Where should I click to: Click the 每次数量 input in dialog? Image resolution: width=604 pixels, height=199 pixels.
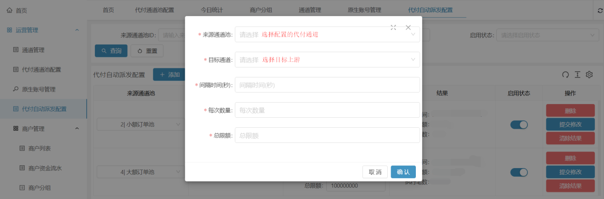click(x=327, y=110)
